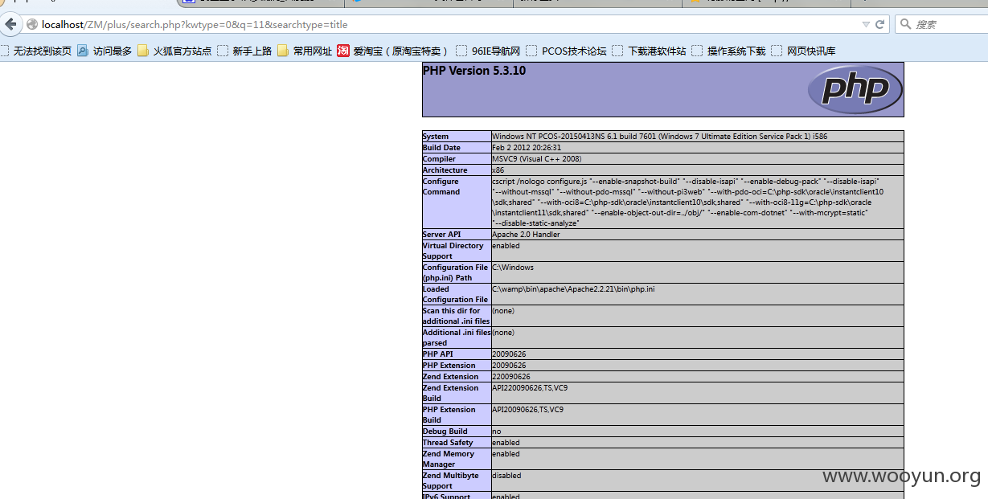Image resolution: width=988 pixels, height=499 pixels.
Task: Select the C:\wamp\bin\apache php.ini path value
Action: tap(573, 289)
